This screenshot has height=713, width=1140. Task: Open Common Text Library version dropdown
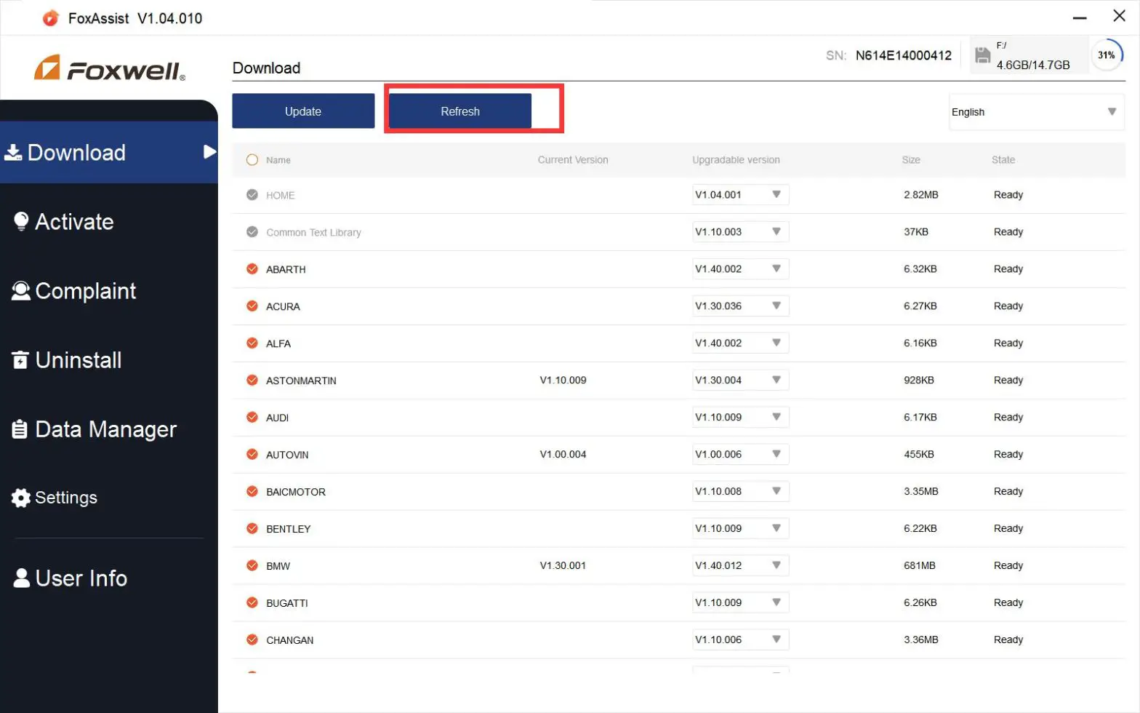pyautogui.click(x=740, y=231)
